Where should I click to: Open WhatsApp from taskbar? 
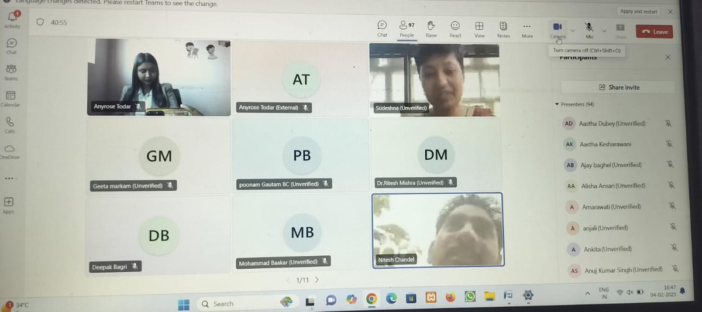[470, 297]
